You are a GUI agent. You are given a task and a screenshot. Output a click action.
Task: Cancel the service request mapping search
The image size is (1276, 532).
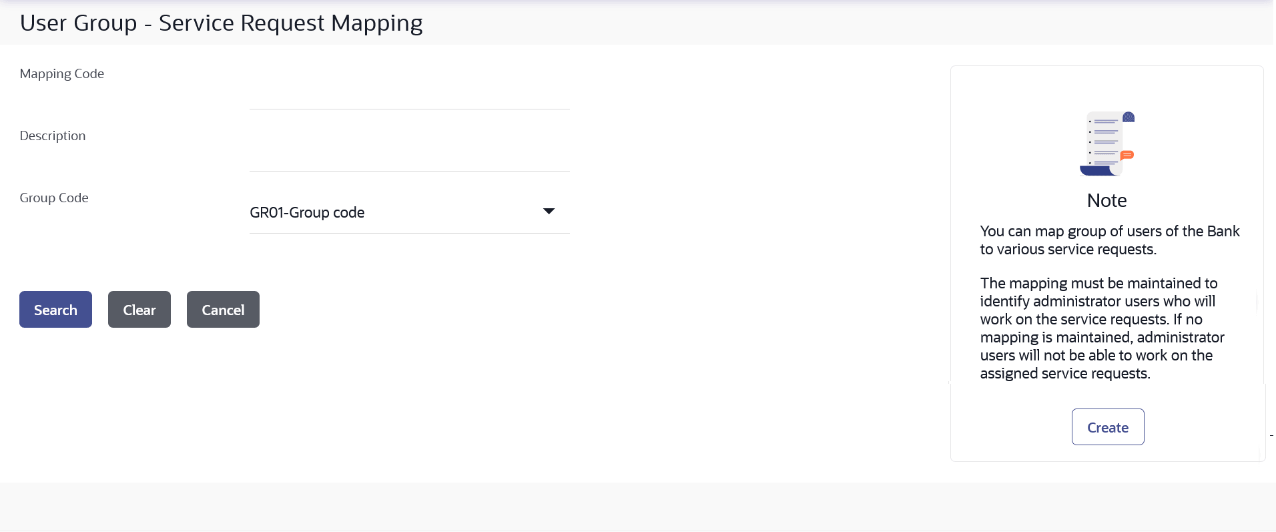tap(223, 310)
